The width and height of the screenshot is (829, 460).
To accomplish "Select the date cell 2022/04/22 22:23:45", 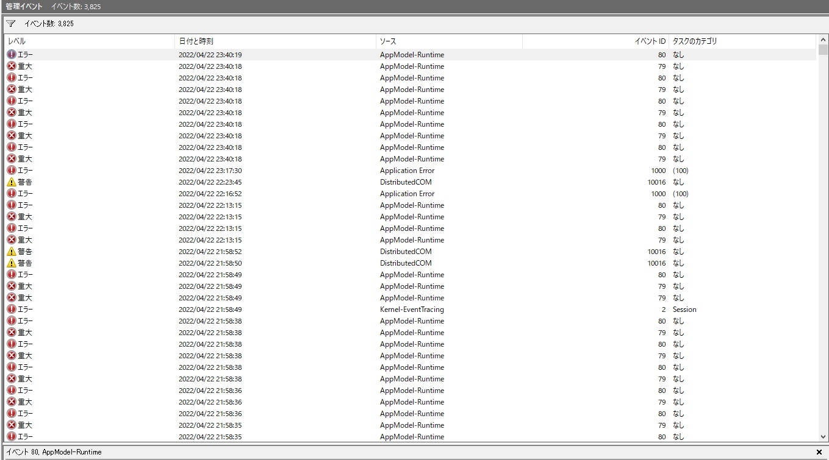I will click(x=210, y=182).
